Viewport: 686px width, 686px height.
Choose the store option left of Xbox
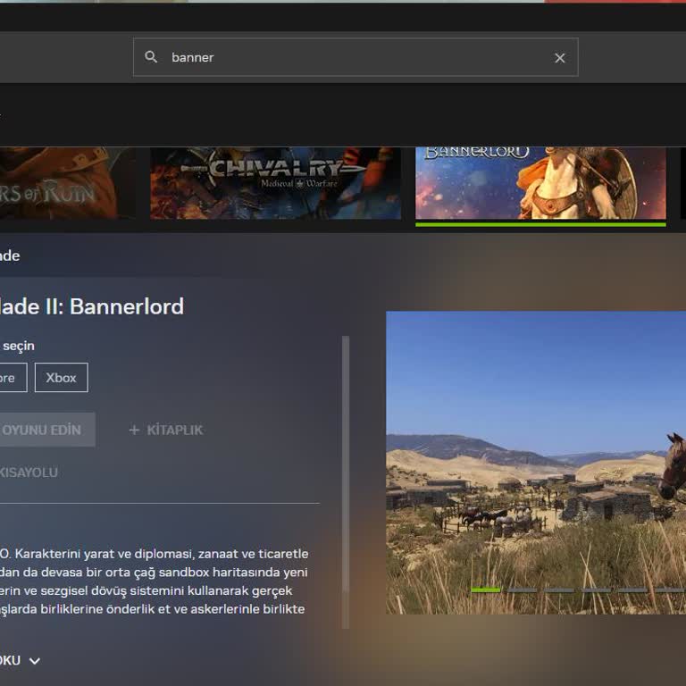coord(13,378)
